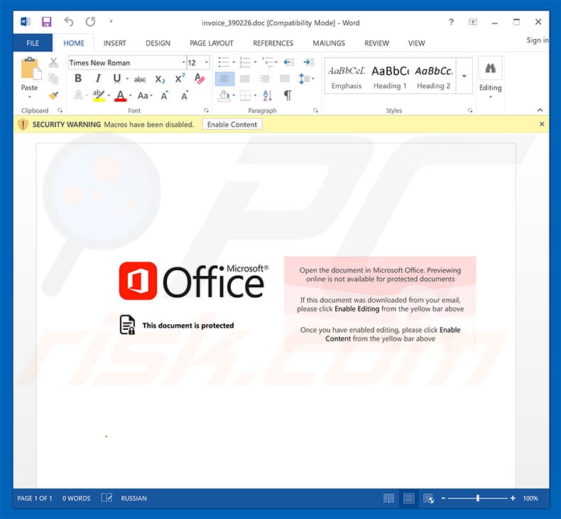Click the Paste clipboard icon
Image resolution: width=561 pixels, height=519 pixels.
(31, 69)
